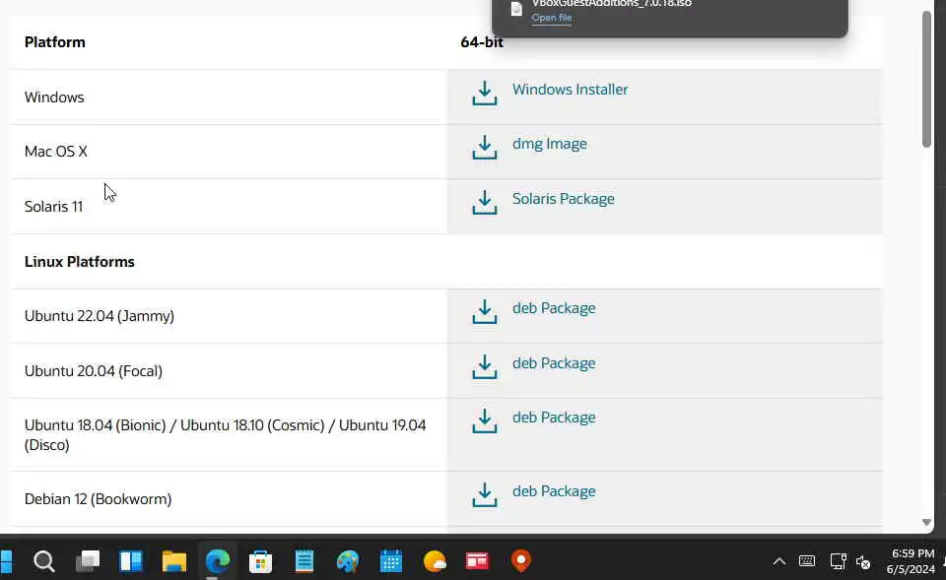Click the downloaded ISO file icon
Image resolution: width=946 pixels, height=580 pixels.
point(515,9)
